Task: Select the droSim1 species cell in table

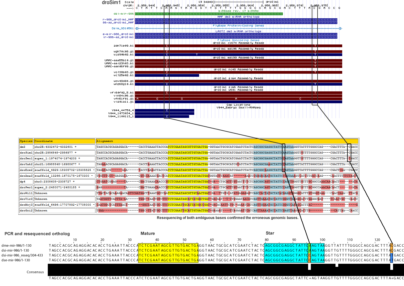Action: point(26,153)
